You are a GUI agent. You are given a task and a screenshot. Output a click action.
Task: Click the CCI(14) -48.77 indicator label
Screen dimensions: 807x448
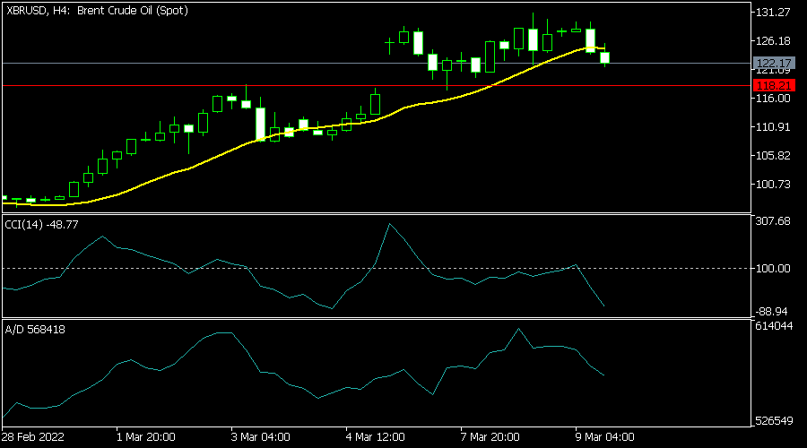click(x=41, y=225)
